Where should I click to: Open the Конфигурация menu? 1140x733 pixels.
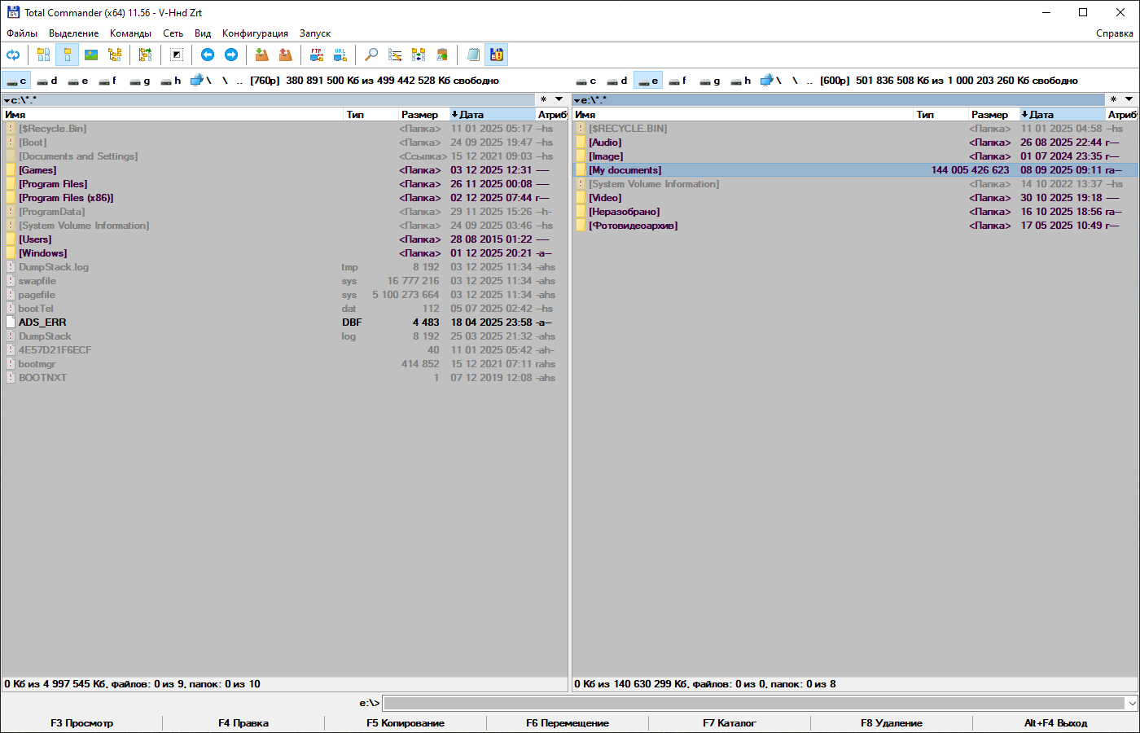click(255, 33)
